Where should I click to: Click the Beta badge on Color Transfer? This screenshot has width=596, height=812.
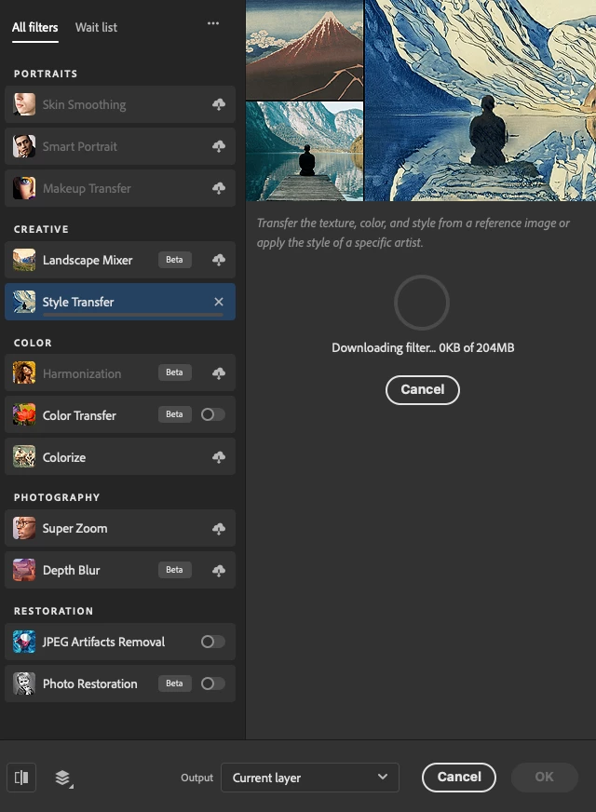[174, 414]
